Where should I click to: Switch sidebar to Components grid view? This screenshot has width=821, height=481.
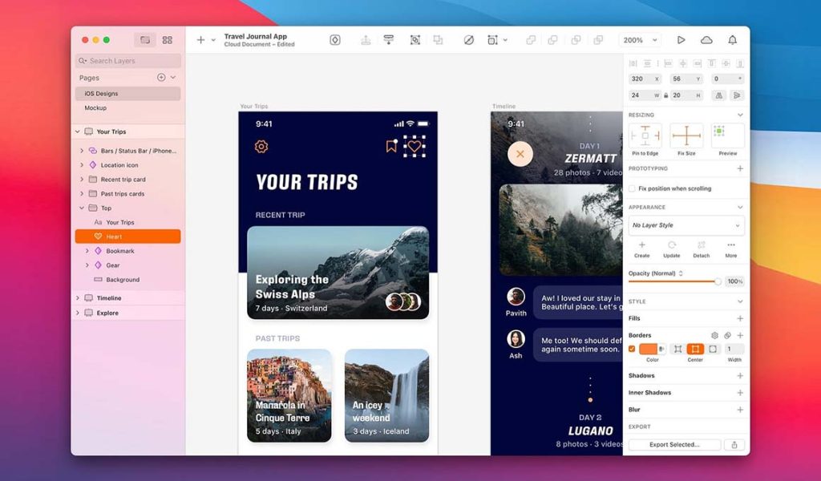click(x=167, y=40)
